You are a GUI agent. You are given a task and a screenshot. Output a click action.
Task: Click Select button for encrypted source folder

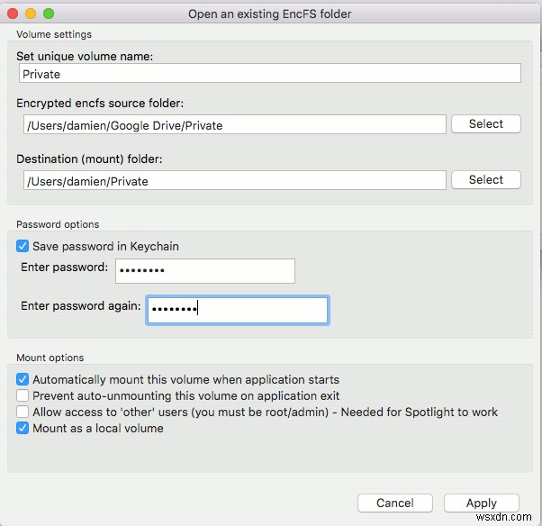coord(485,123)
